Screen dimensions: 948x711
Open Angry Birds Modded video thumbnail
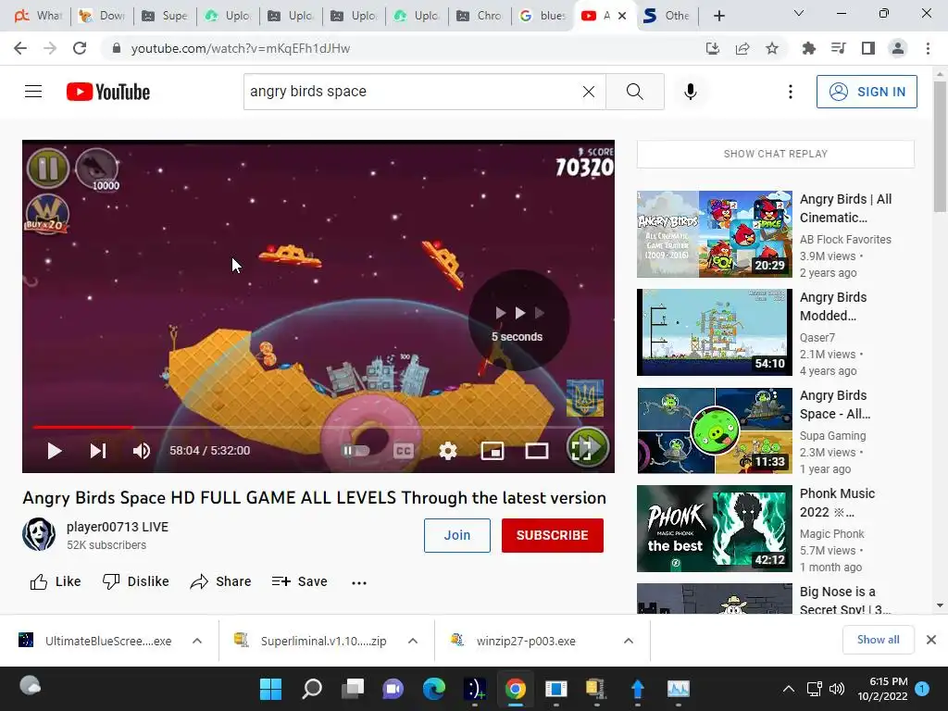click(x=715, y=332)
